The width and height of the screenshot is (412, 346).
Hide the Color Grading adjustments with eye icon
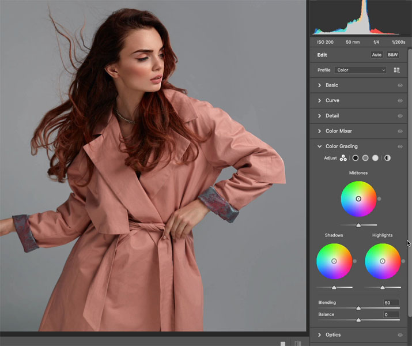pos(400,146)
